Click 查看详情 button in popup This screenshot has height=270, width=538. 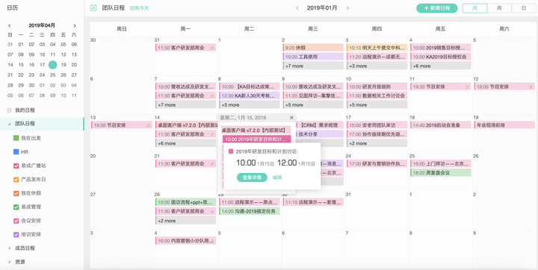point(252,178)
